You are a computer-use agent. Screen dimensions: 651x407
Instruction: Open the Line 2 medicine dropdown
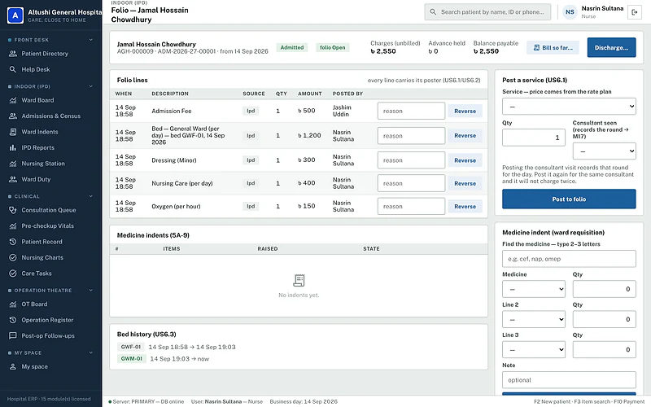[534, 319]
